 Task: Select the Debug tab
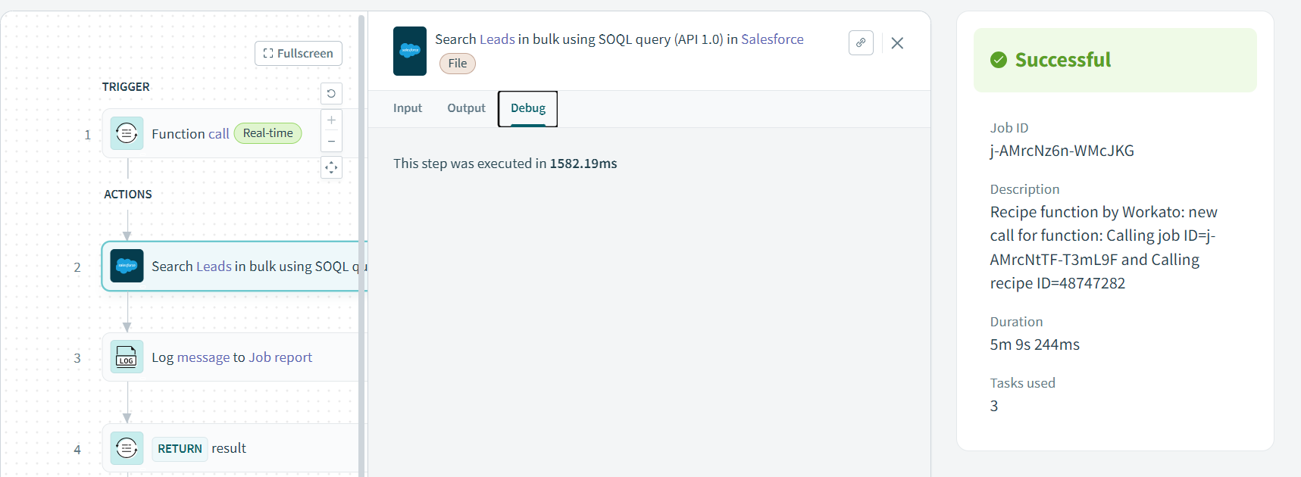tap(528, 108)
